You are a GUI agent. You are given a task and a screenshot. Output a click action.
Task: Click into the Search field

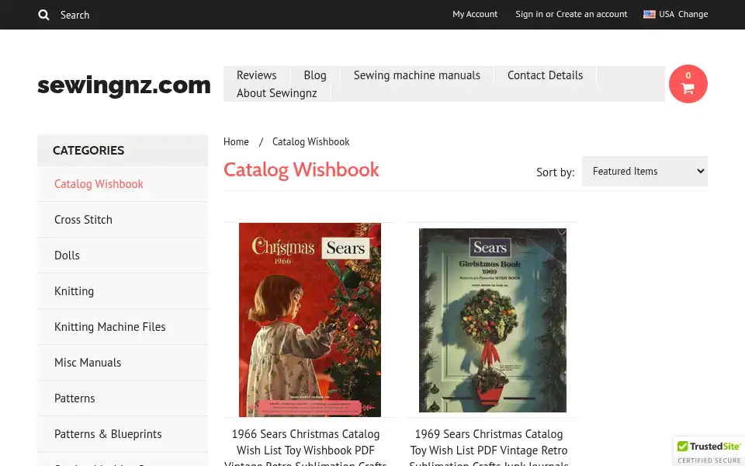click(x=74, y=15)
